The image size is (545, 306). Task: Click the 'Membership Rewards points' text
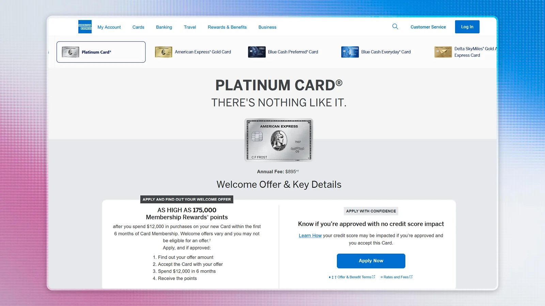tap(187, 217)
